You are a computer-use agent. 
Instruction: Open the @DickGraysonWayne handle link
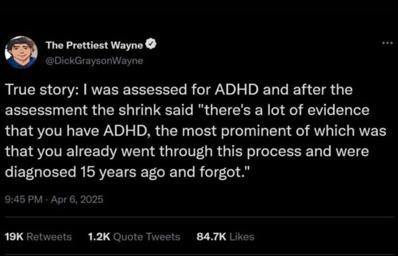point(94,60)
